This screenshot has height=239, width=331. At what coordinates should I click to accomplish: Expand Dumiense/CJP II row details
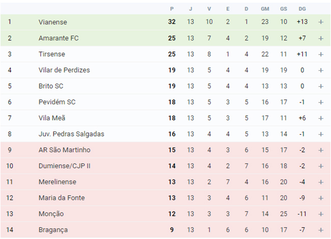click(321, 166)
